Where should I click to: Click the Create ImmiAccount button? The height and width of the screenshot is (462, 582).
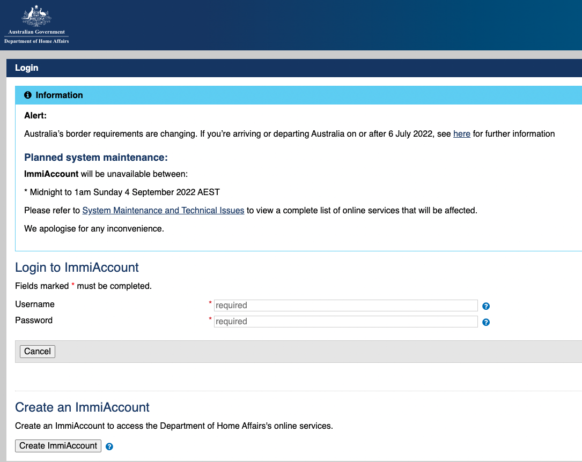pos(58,446)
